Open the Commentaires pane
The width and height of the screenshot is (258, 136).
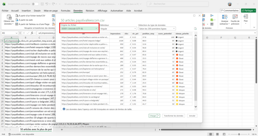[230, 11]
